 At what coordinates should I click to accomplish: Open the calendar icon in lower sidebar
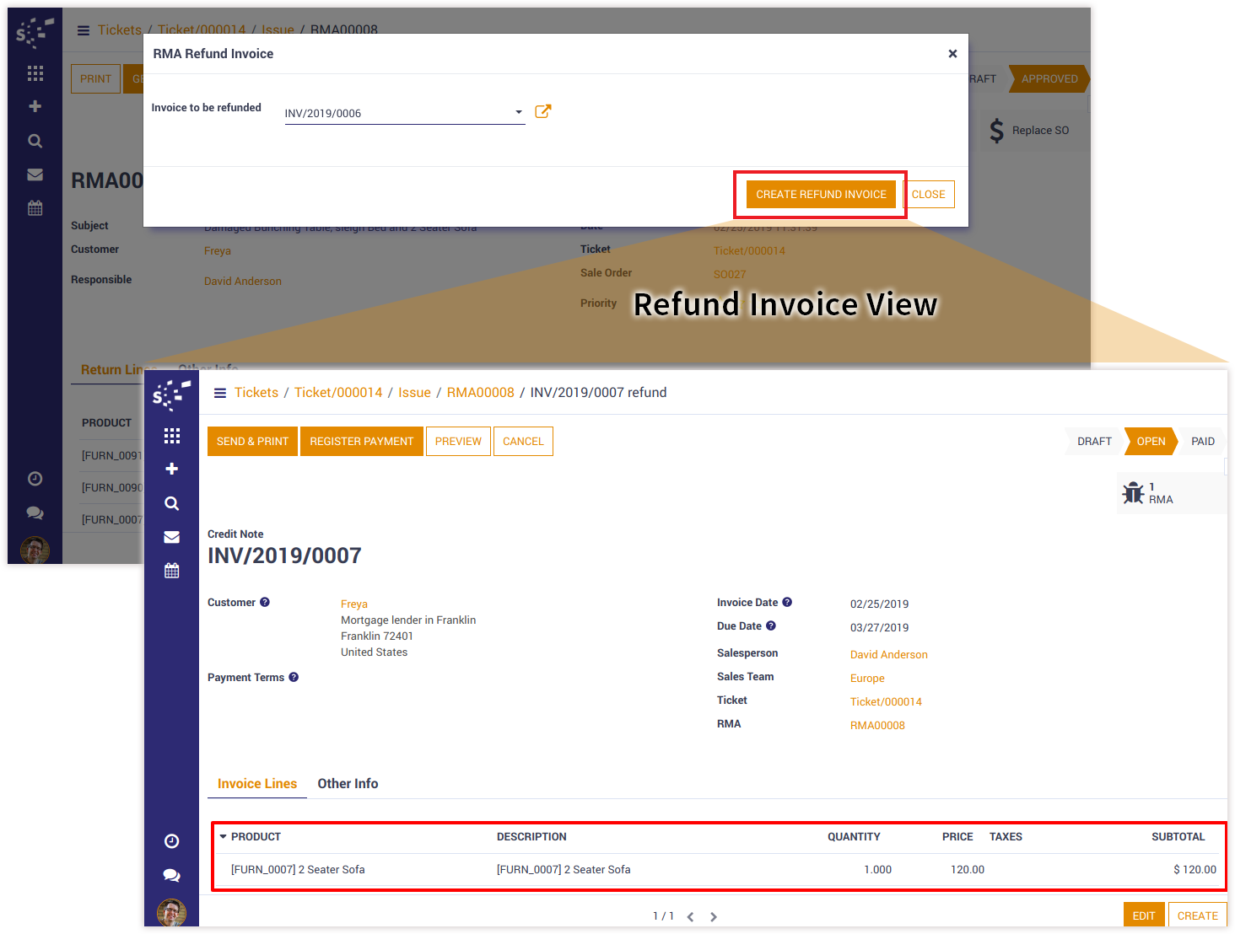click(172, 571)
